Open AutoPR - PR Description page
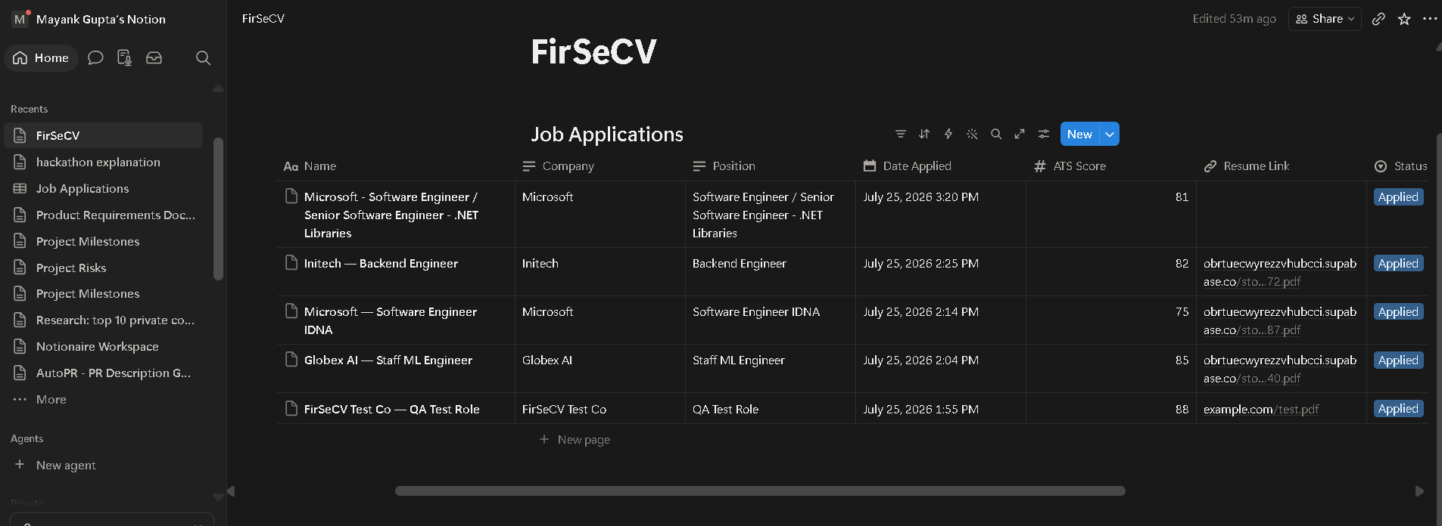 tap(104, 373)
